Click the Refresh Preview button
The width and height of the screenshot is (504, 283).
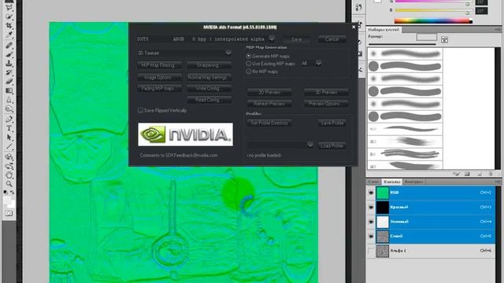point(269,104)
